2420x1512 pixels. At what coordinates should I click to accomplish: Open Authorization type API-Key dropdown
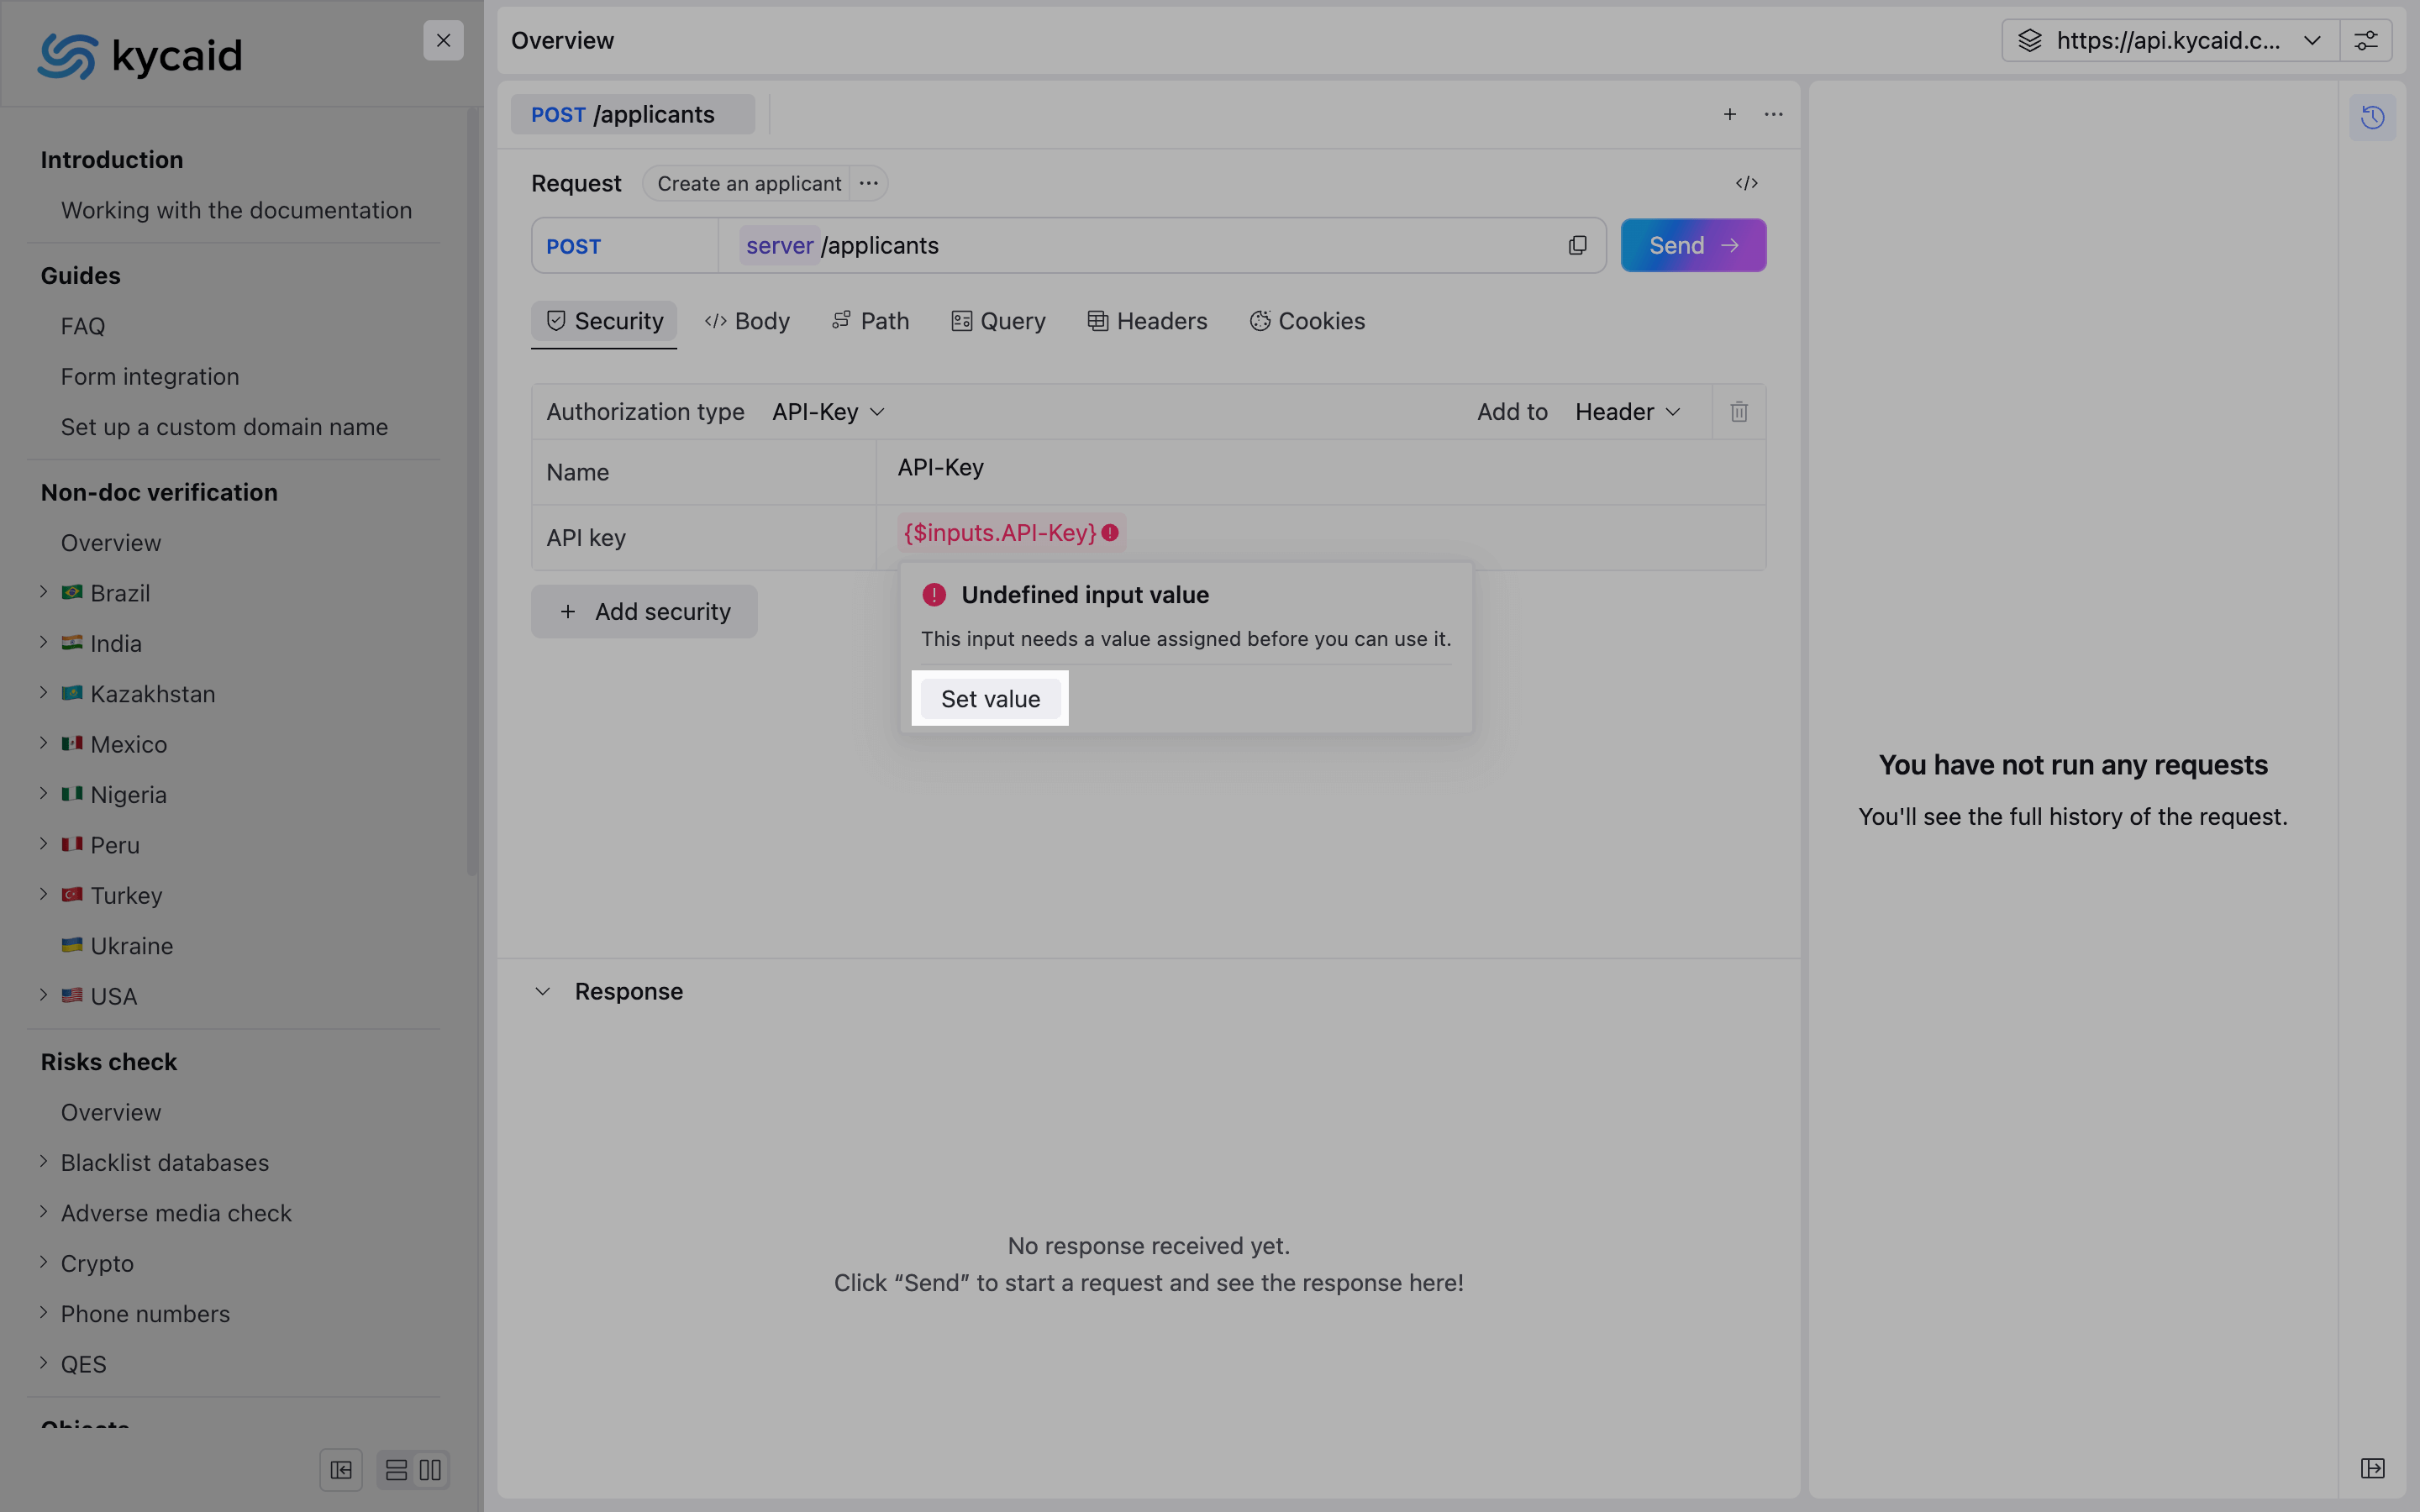click(828, 412)
